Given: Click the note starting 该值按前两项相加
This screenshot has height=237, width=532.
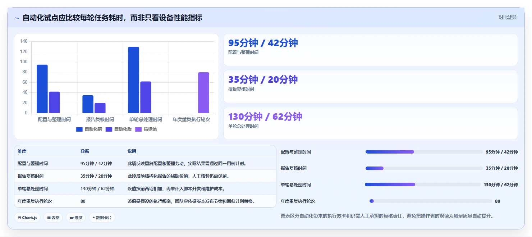Looking at the screenshot, I should (x=176, y=189).
